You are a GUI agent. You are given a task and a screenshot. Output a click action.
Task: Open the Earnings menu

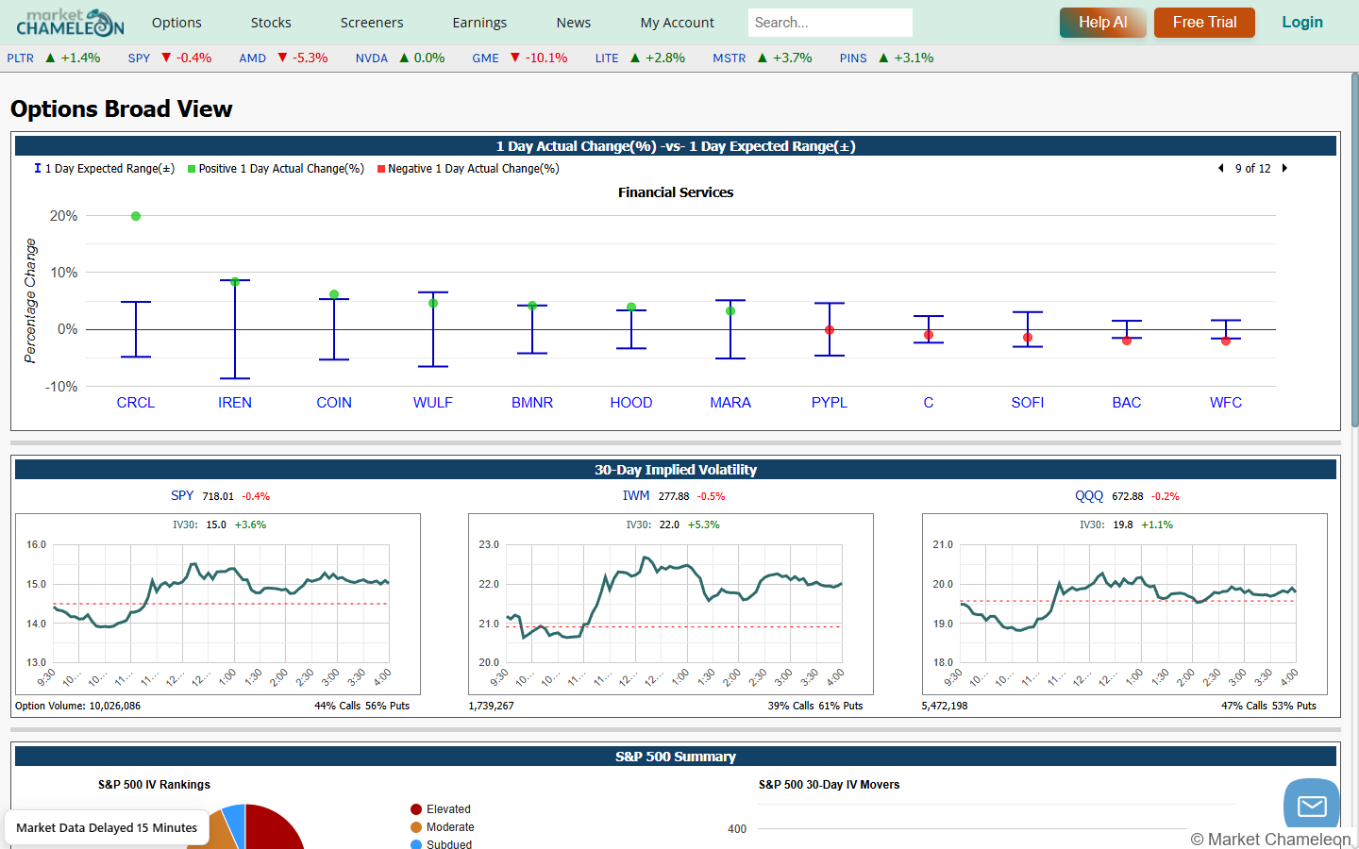click(479, 23)
